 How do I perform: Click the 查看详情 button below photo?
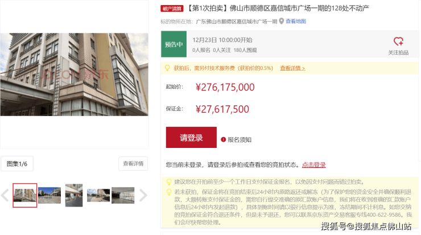pyautogui.click(x=133, y=163)
